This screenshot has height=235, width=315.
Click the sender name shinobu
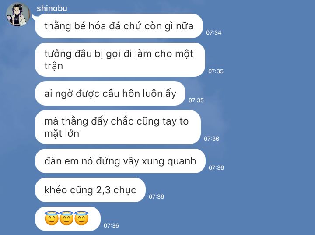52,8
